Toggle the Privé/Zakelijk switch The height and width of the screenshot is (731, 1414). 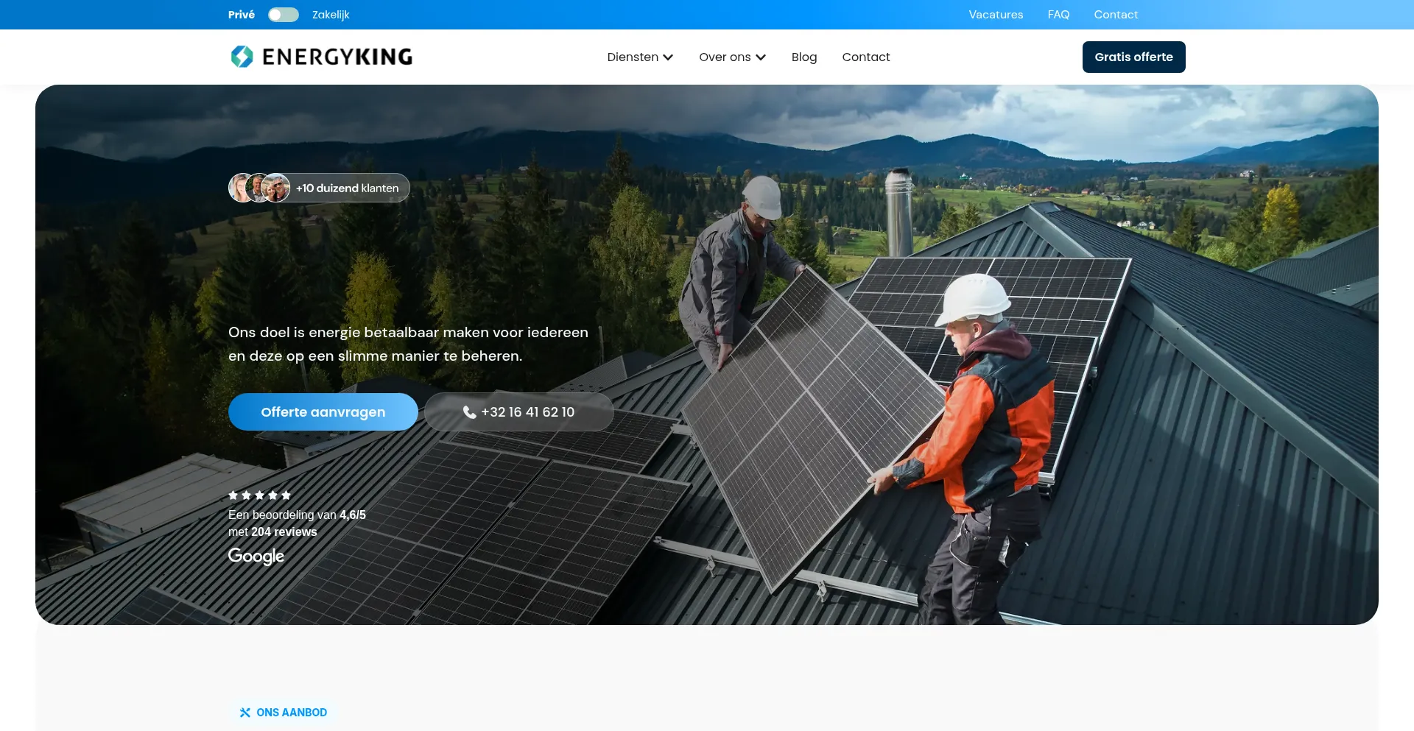283,15
